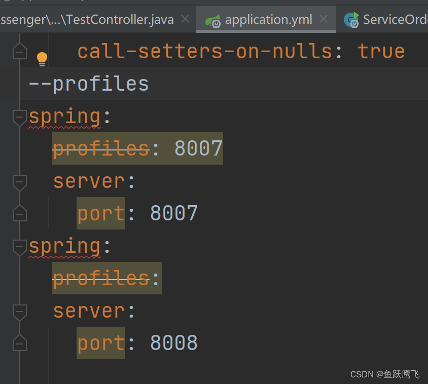Collapse the server block above port 8008

[x=19, y=312]
